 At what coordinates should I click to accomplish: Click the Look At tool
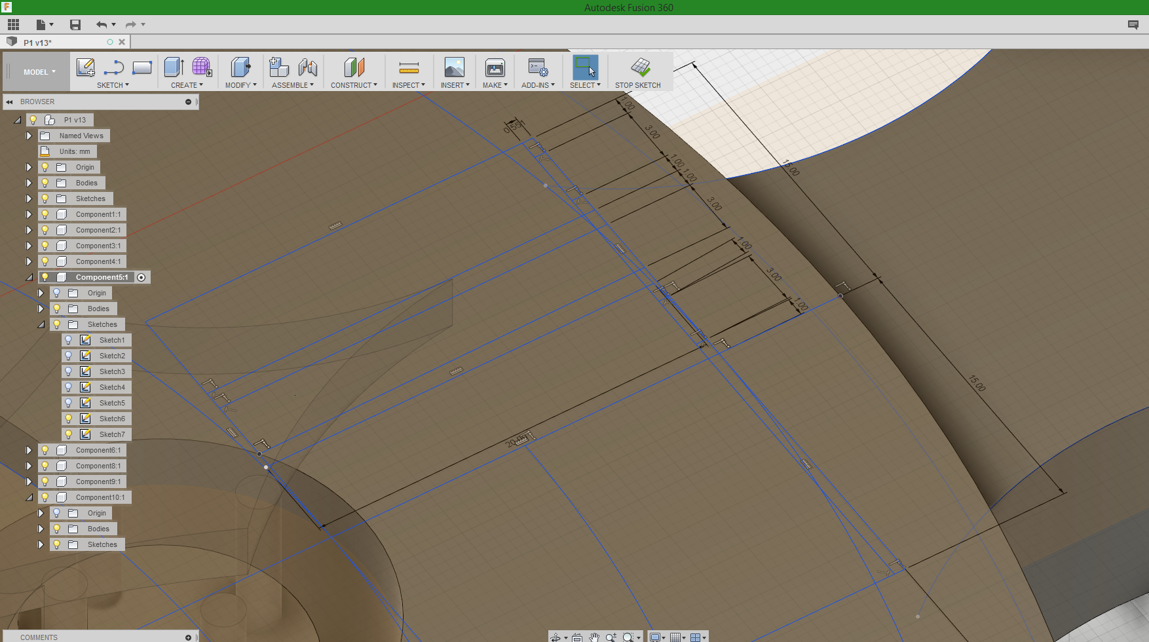577,637
